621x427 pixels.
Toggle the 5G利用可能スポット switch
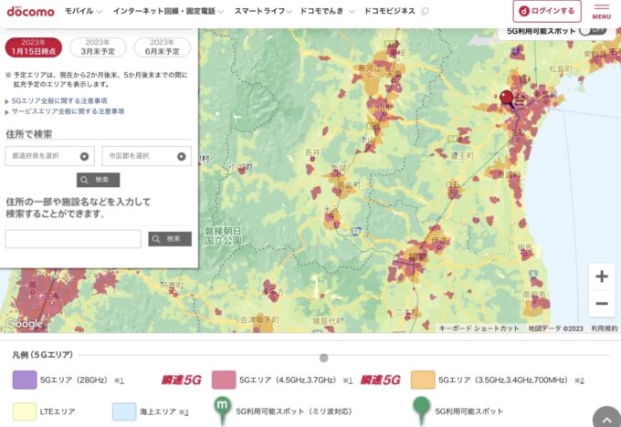(593, 31)
